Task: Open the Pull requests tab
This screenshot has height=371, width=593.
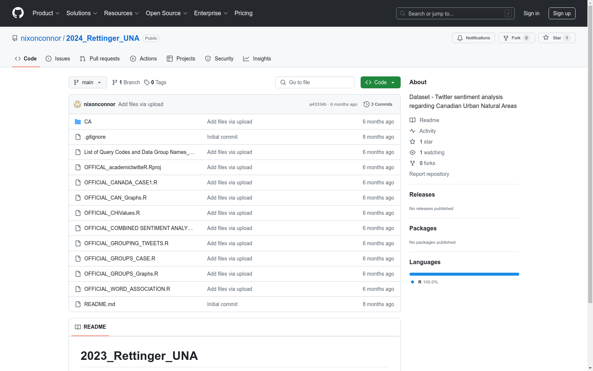Action: tap(100, 59)
